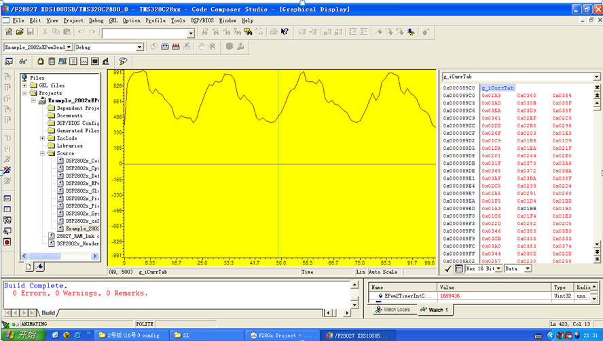Click the Start button on Windows taskbar
Viewport: 603px width, 341px height.
pos(20,335)
